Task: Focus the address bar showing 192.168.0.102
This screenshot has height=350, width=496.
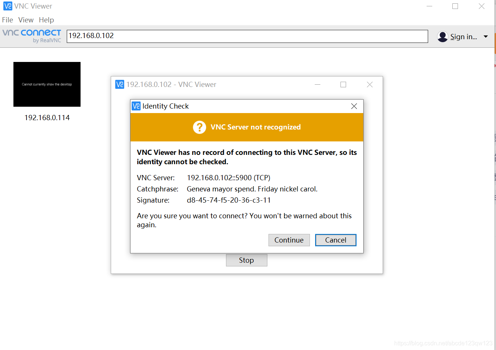Action: coord(247,36)
